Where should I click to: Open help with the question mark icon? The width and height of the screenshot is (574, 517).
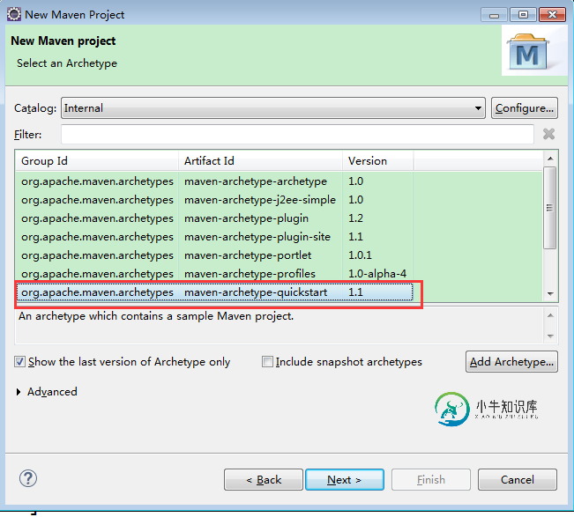tap(28, 478)
